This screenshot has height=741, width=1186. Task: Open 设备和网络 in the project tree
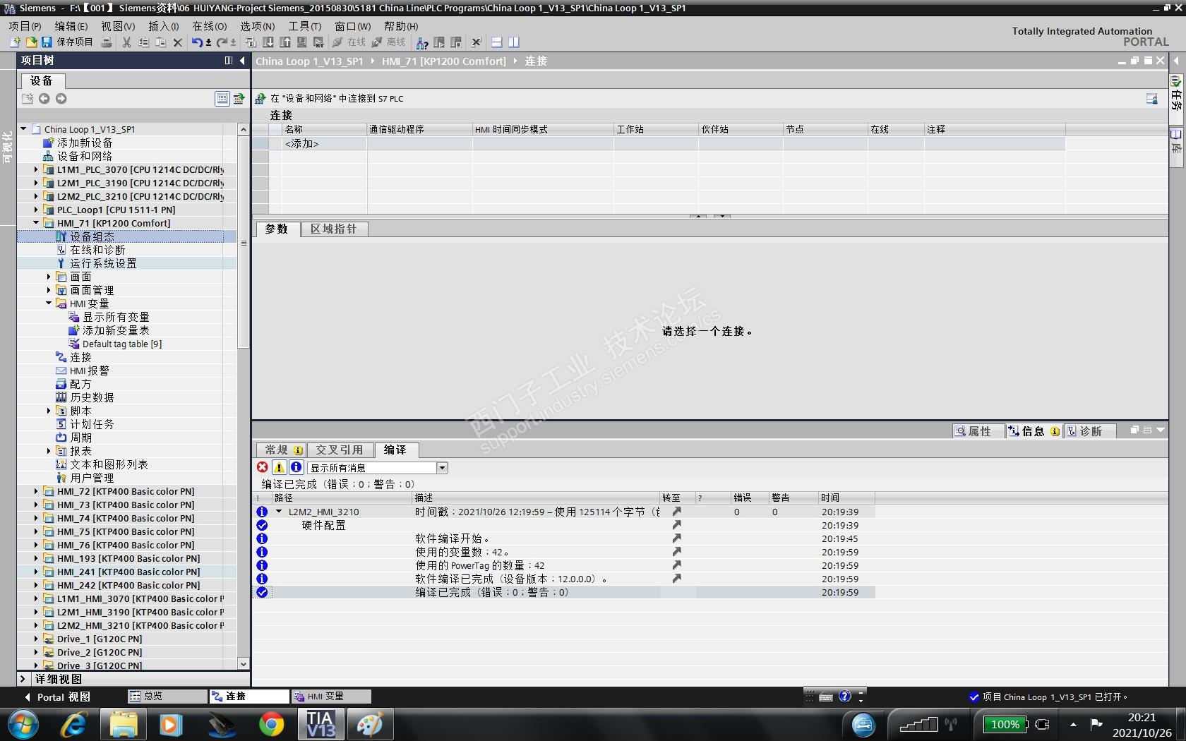coord(85,156)
